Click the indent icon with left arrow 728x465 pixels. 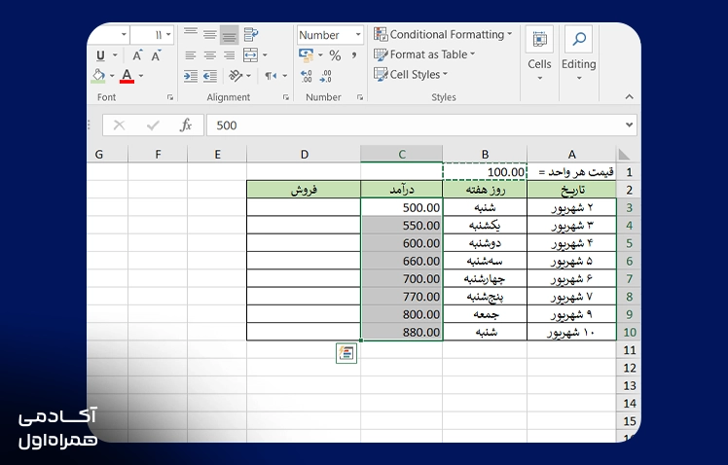210,76
